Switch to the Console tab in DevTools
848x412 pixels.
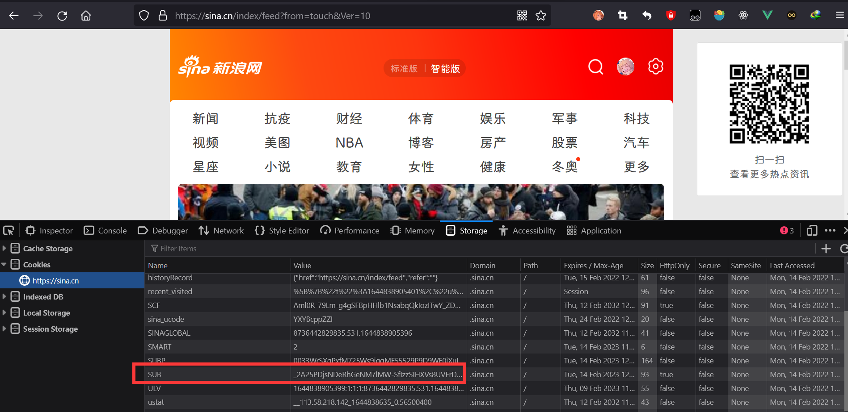point(105,230)
